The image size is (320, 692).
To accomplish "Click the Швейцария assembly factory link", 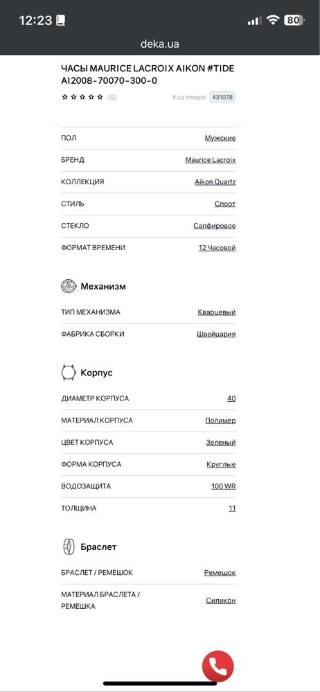I will coord(216,334).
